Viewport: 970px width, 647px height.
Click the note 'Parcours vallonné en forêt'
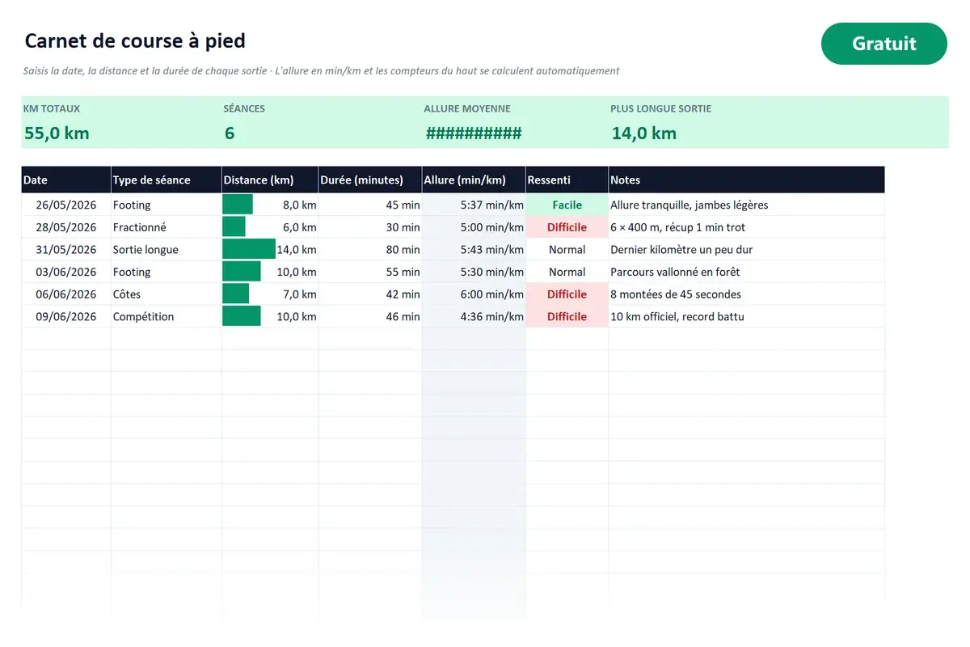coord(675,272)
